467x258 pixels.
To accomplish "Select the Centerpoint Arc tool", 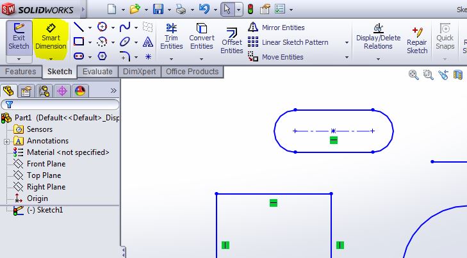I will [x=102, y=42].
